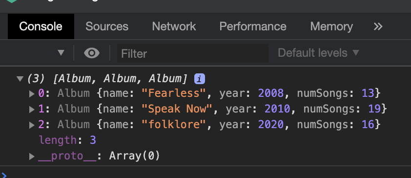Expand item 1 Speak Now album object

32,109
